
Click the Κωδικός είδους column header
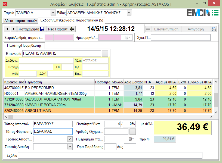coord(14,82)
